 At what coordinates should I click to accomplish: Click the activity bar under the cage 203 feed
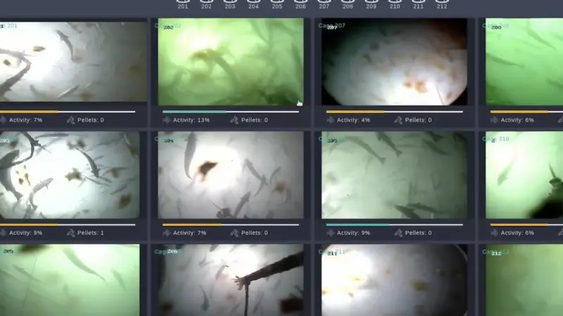click(68, 225)
